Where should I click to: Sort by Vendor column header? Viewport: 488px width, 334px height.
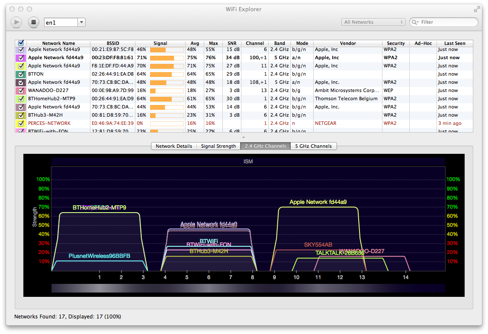pos(348,43)
